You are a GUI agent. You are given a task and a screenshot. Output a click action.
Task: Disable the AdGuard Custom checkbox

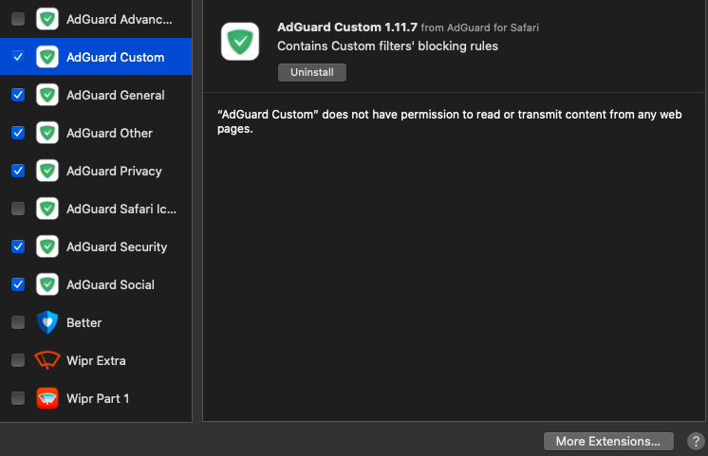[18, 57]
